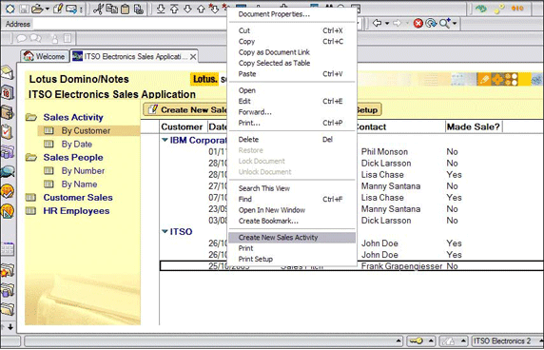Click the Navigate Next Main arrow icon
The height and width of the screenshot is (350, 544).
(x=161, y=9)
